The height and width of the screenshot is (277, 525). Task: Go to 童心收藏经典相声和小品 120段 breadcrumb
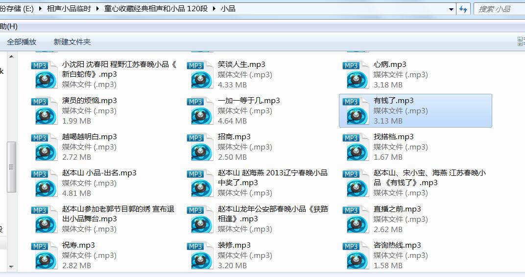[156, 9]
